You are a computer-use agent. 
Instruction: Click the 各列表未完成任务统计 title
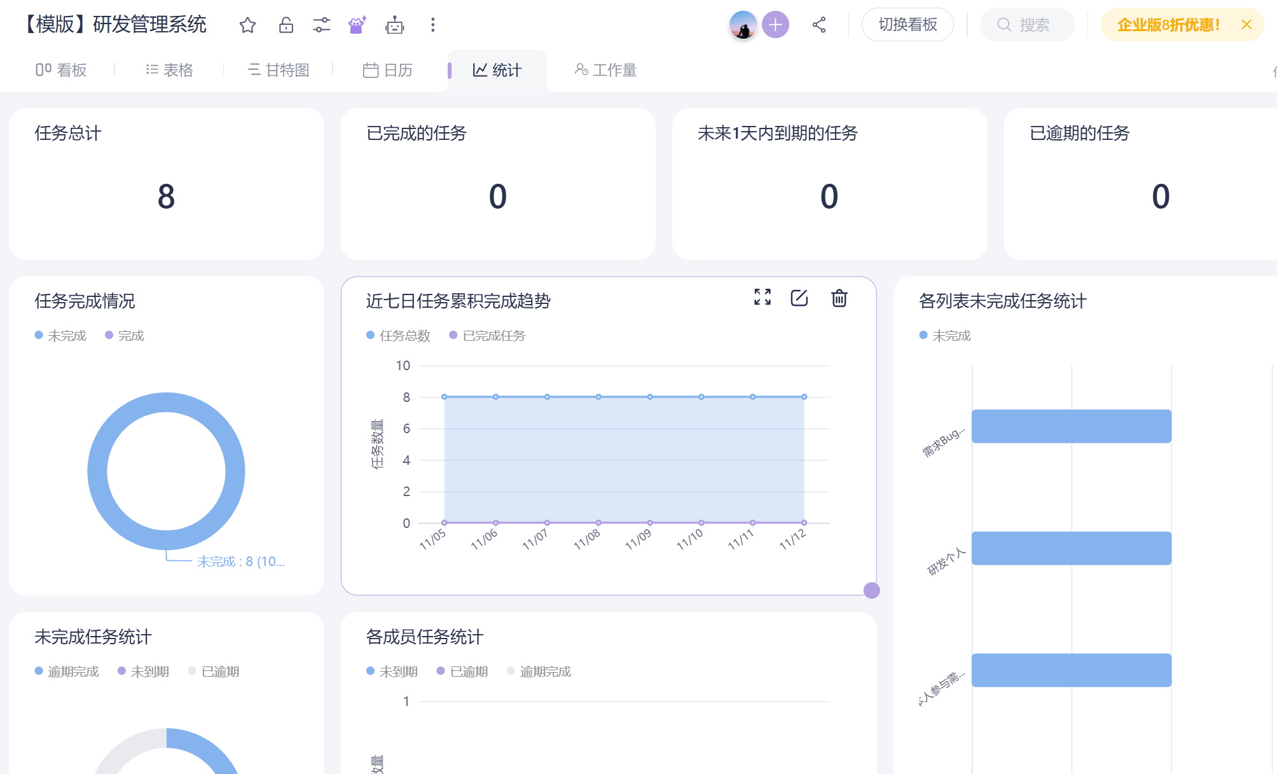(x=1003, y=301)
